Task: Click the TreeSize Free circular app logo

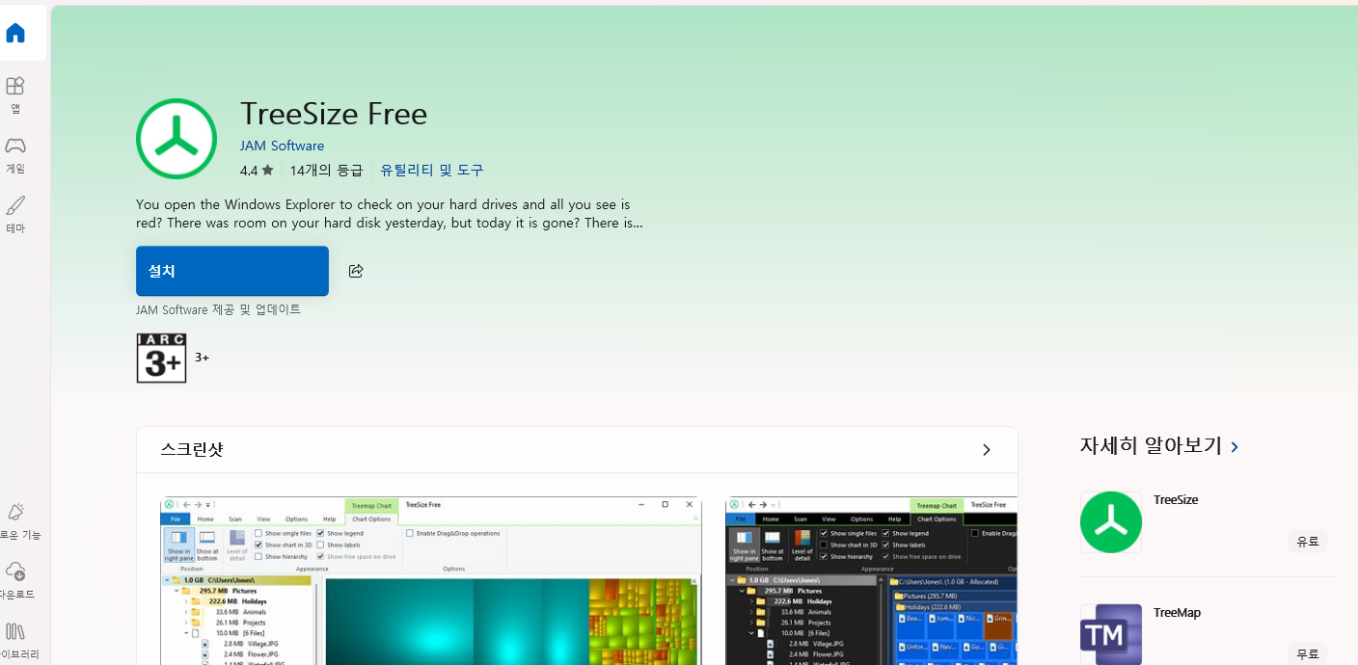Action: 176,138
